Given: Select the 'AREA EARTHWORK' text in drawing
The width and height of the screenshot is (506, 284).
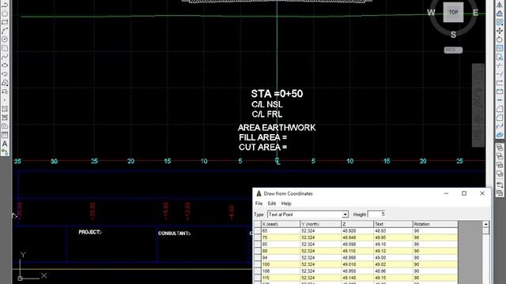Looking at the screenshot, I should pyautogui.click(x=277, y=128).
